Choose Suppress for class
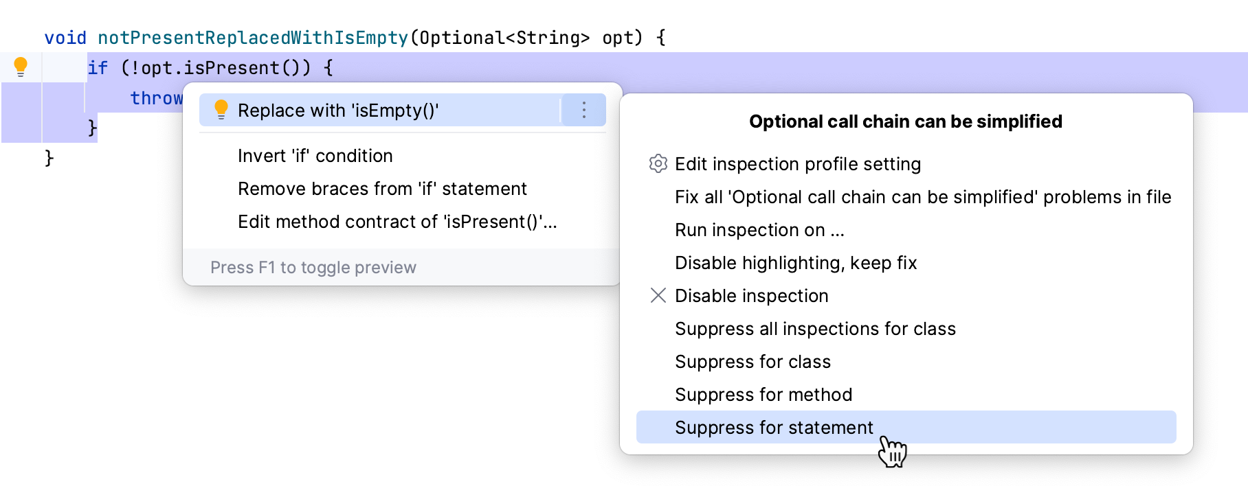The image size is (1248, 497). click(x=753, y=362)
